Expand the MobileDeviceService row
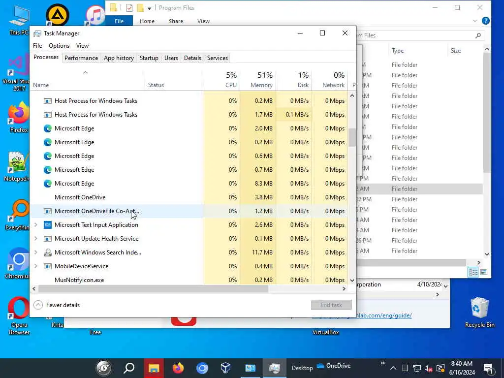504x378 pixels. (x=35, y=266)
